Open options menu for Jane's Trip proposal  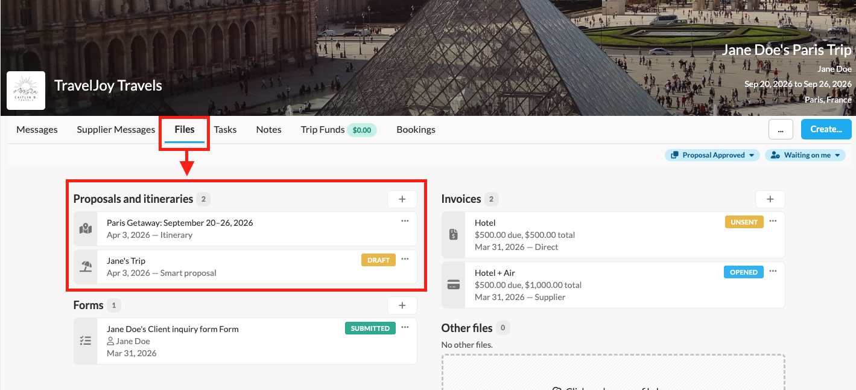[405, 259]
